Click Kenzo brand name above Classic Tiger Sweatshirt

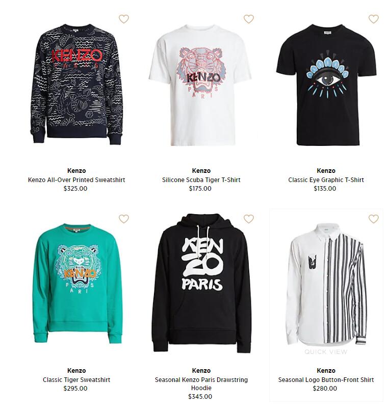tap(76, 370)
